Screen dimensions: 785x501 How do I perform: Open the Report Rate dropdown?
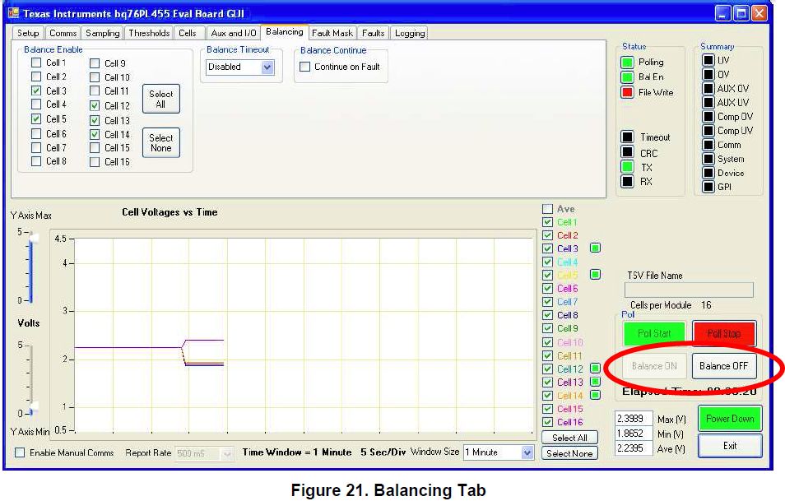pos(227,453)
